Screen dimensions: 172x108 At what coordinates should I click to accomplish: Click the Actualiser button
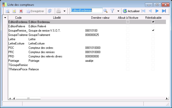click(131, 11)
